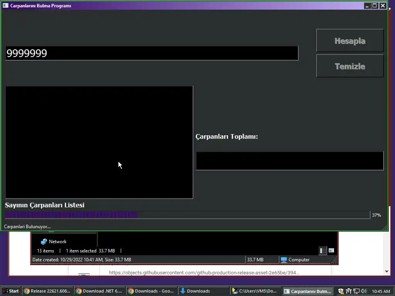Switch Explorer to details view icon

[323, 251]
